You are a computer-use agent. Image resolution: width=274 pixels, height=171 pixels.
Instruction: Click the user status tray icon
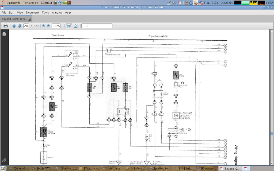(196, 3)
